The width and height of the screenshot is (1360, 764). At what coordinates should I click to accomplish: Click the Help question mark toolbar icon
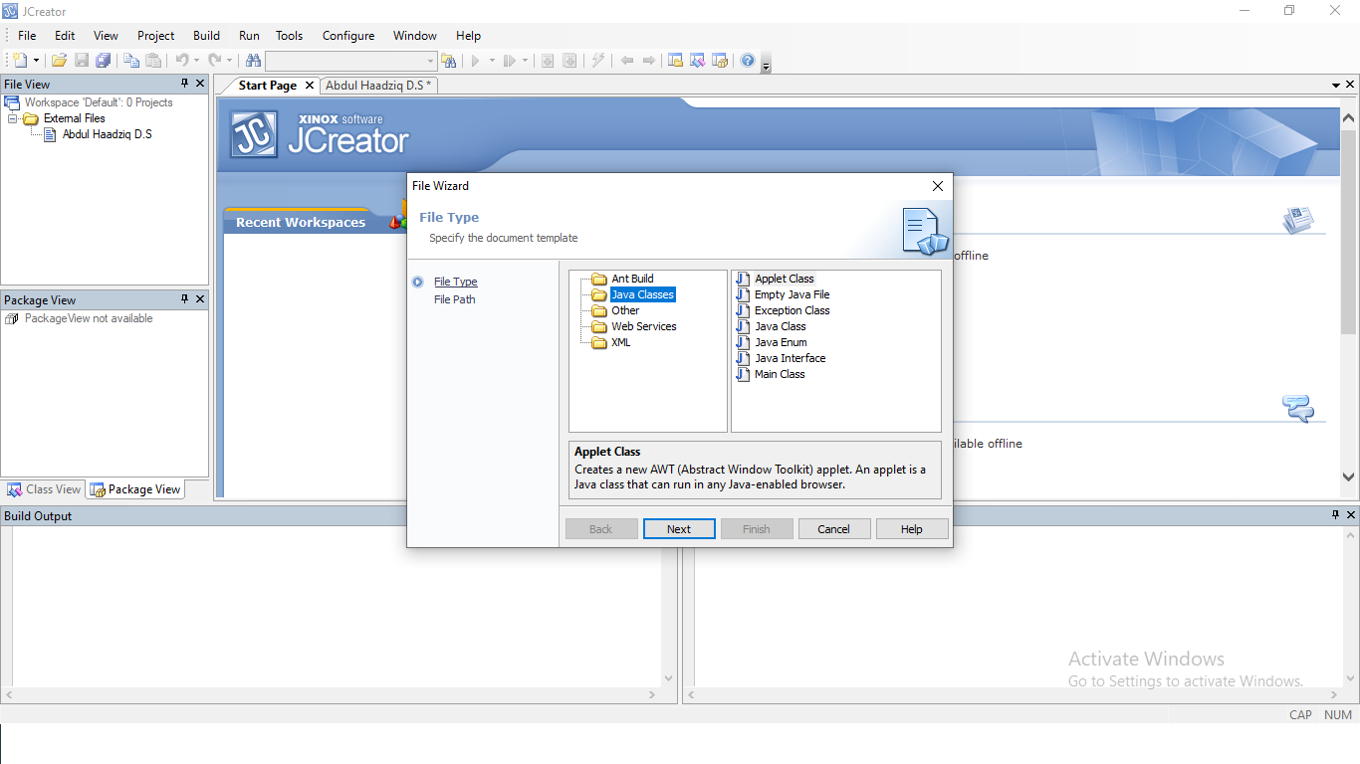click(x=747, y=60)
